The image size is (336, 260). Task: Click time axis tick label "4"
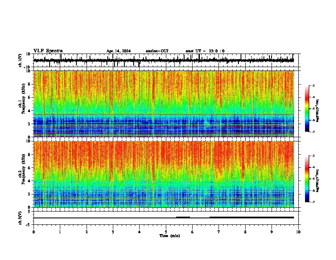140,232
